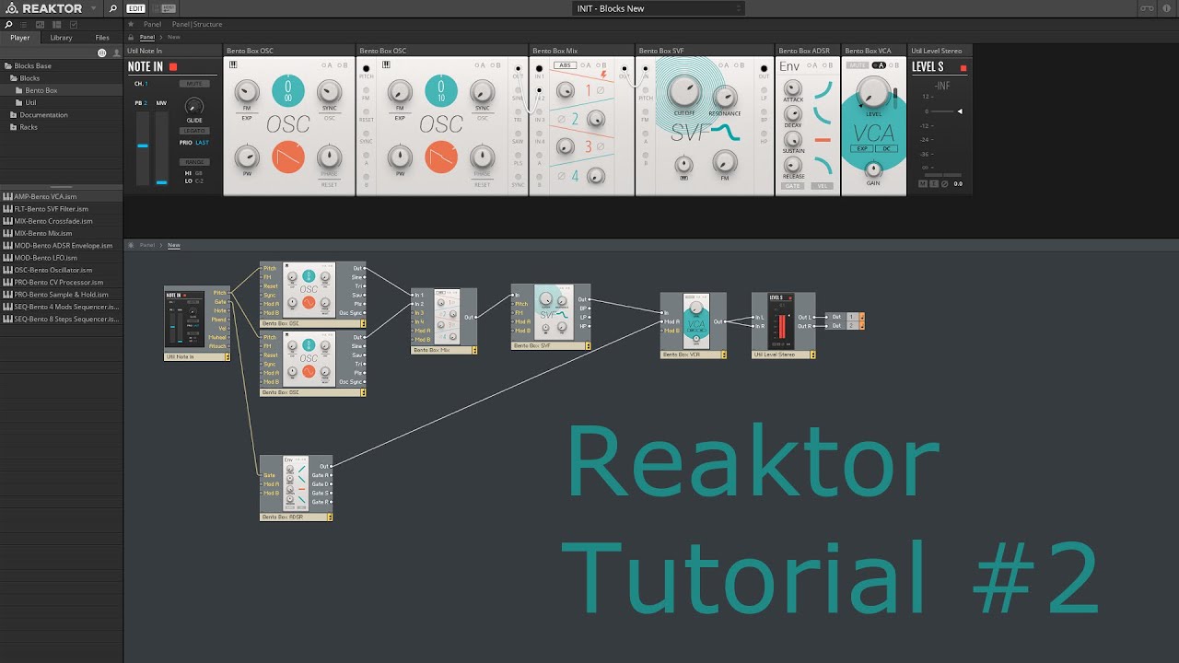The image size is (1179, 663).
Task: Click the CUTOFF knob on the SVF block
Action: (683, 91)
